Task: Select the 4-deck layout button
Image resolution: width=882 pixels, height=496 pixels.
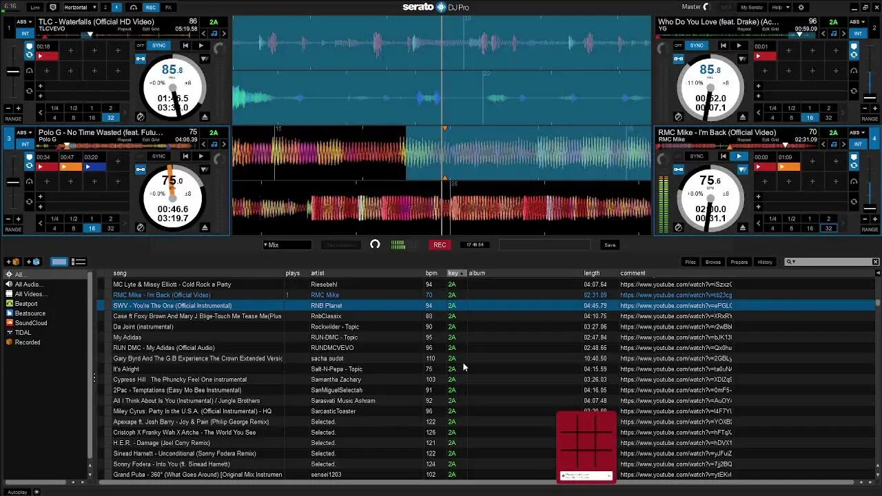Action: 116,7
